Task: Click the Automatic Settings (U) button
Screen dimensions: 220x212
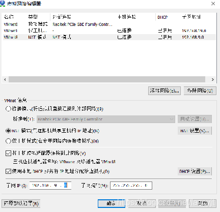Action: [195, 119]
